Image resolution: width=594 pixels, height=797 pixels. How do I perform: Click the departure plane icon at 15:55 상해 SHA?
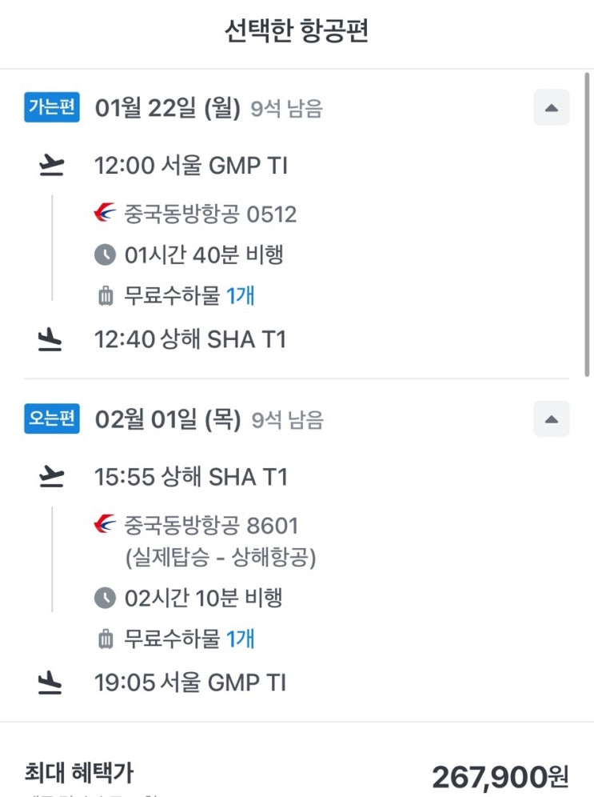(51, 477)
